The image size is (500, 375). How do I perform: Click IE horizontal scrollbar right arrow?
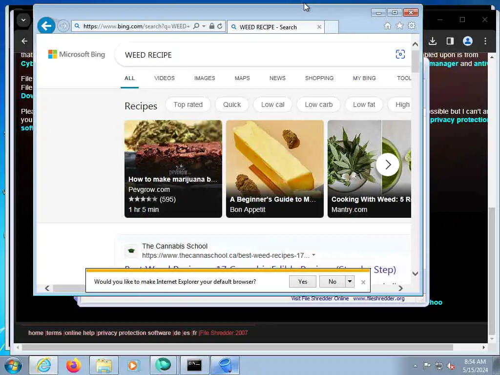click(400, 288)
